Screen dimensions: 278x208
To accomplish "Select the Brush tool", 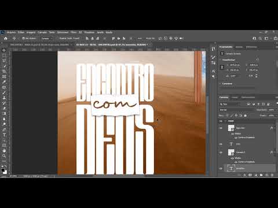I will [4, 92].
